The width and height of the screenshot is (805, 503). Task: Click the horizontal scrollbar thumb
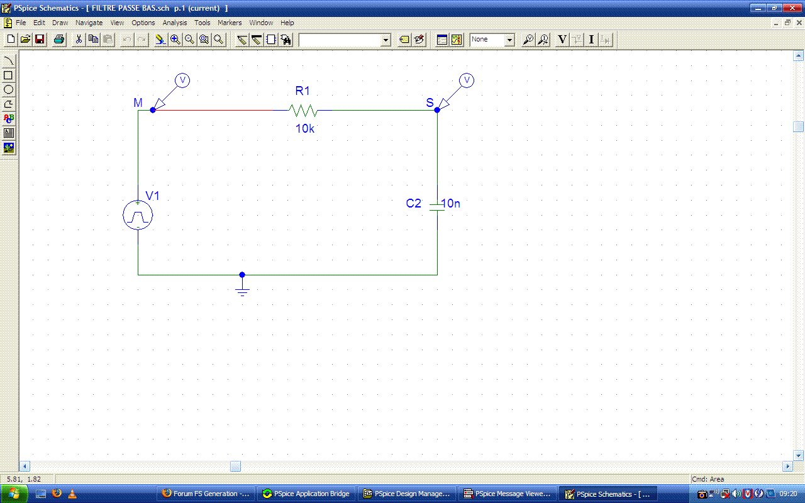coord(235,466)
